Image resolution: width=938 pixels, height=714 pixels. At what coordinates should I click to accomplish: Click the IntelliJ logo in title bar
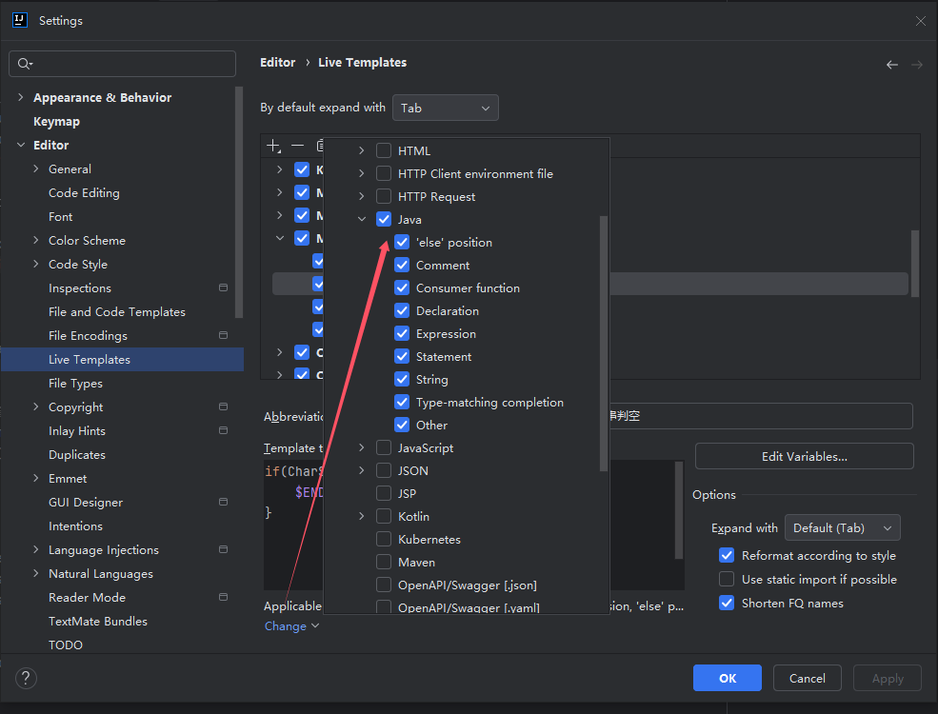pos(20,20)
